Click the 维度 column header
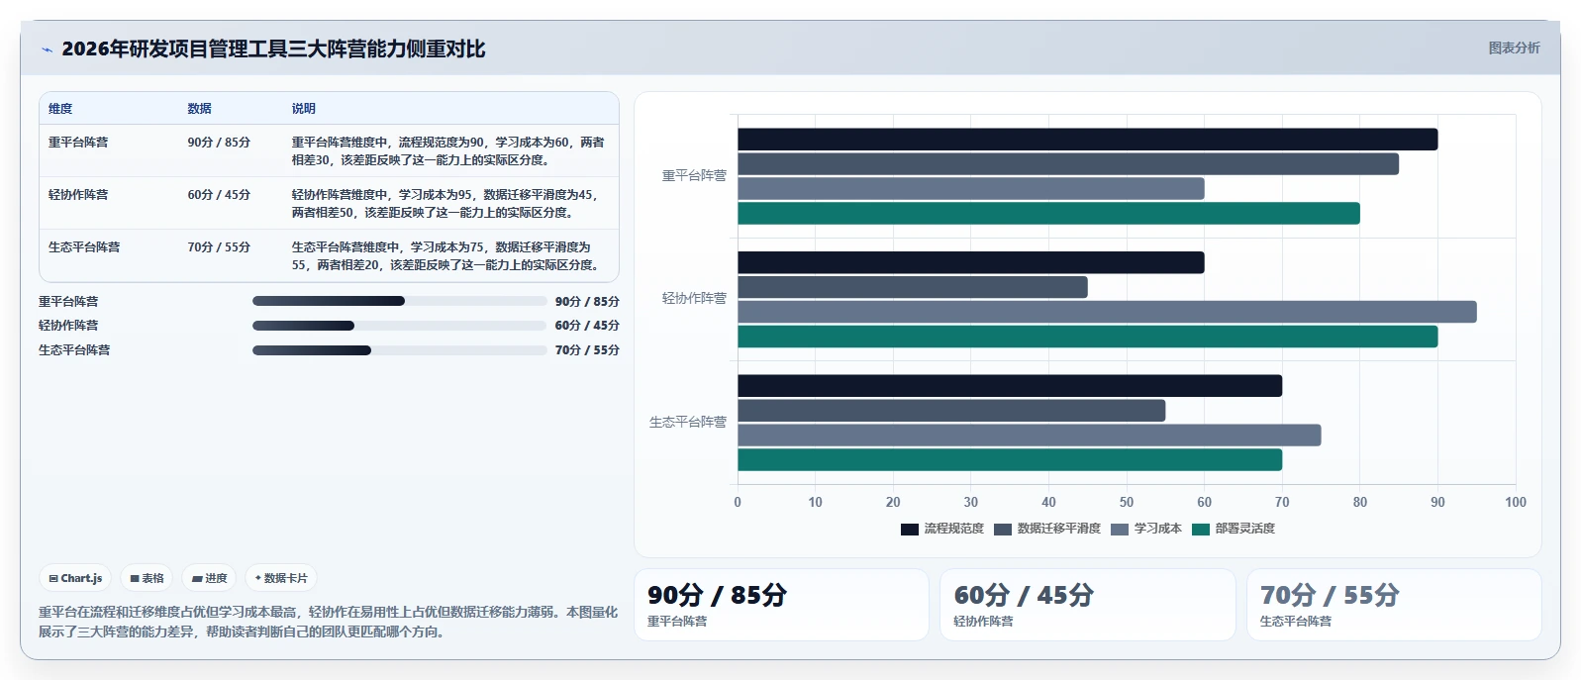1581x680 pixels. (60, 109)
